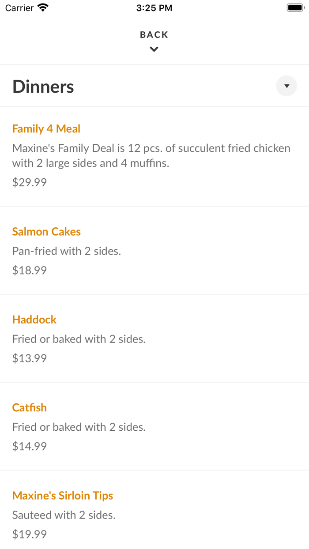Viewport: 309px width, 549px height.
Task: Open the Dinners category dropdown arrow
Action: 286,86
